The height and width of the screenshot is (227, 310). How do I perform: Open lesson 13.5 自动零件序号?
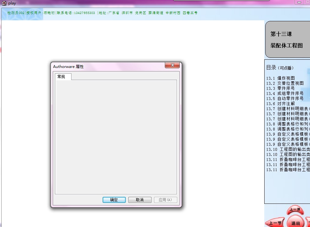pos(285,99)
